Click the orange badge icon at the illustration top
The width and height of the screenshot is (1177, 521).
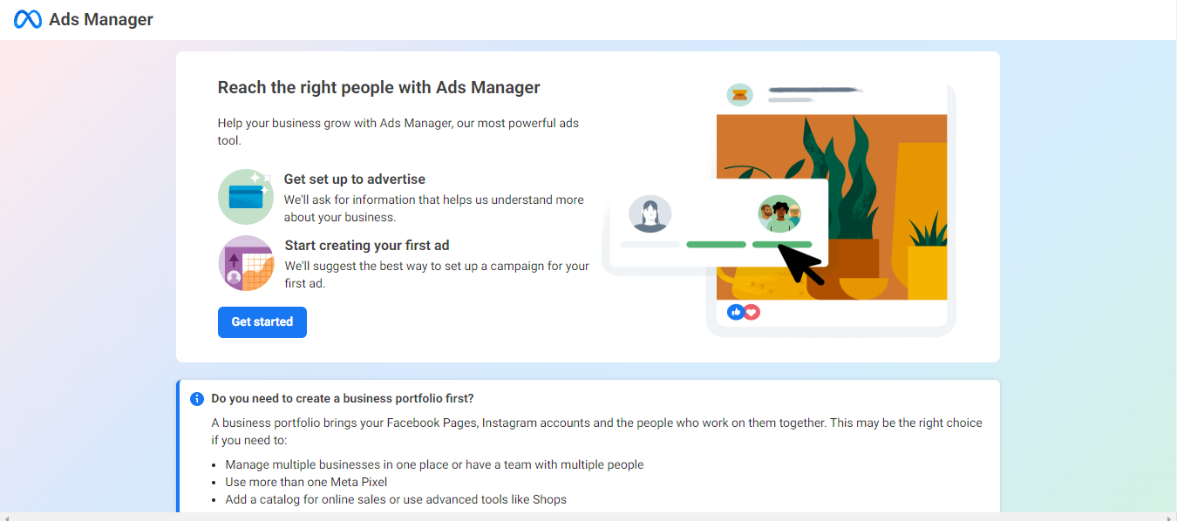tap(740, 94)
